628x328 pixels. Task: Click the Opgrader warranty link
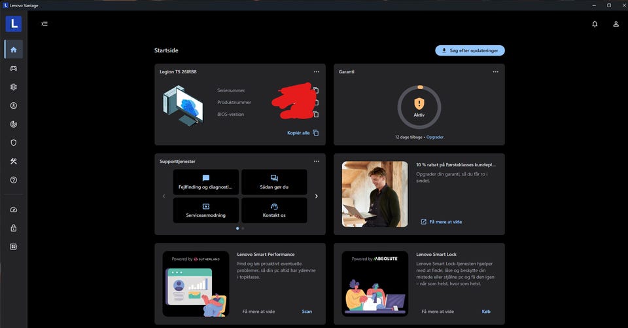pyautogui.click(x=435, y=137)
